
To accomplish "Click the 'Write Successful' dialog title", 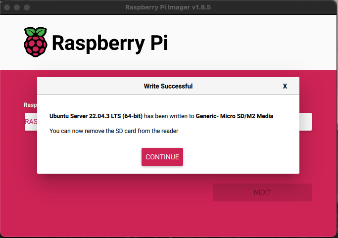I will 168,86.
